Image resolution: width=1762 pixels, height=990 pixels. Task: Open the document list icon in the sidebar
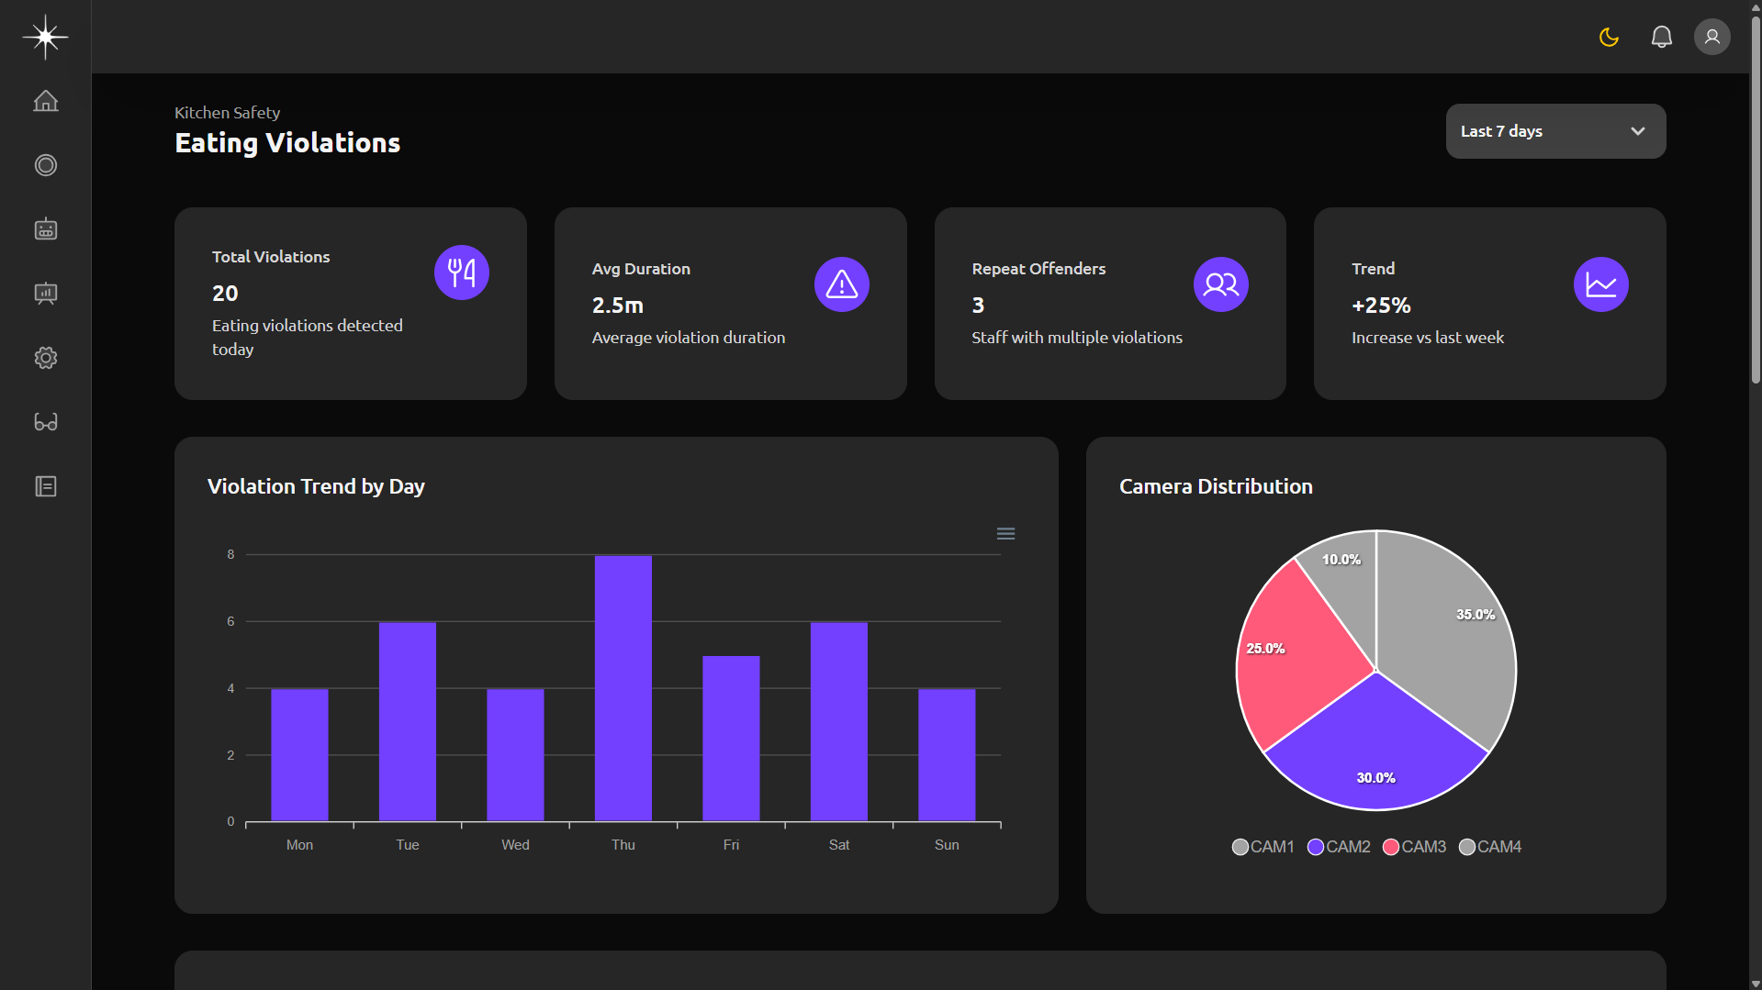[45, 486]
